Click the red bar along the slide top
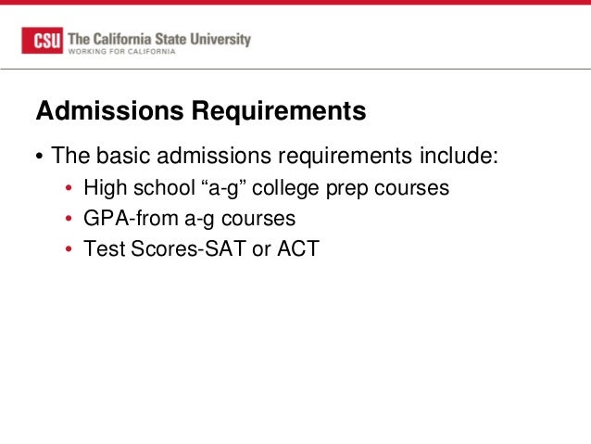This screenshot has height=444, width=591. (x=295, y=2)
